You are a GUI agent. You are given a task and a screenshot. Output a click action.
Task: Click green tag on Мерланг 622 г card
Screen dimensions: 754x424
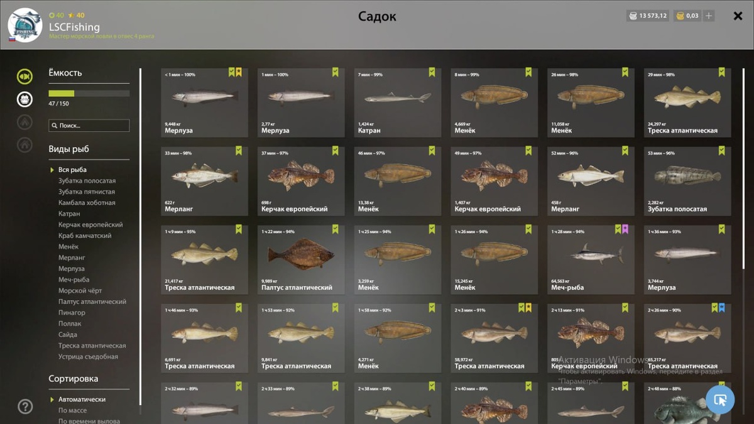(239, 151)
